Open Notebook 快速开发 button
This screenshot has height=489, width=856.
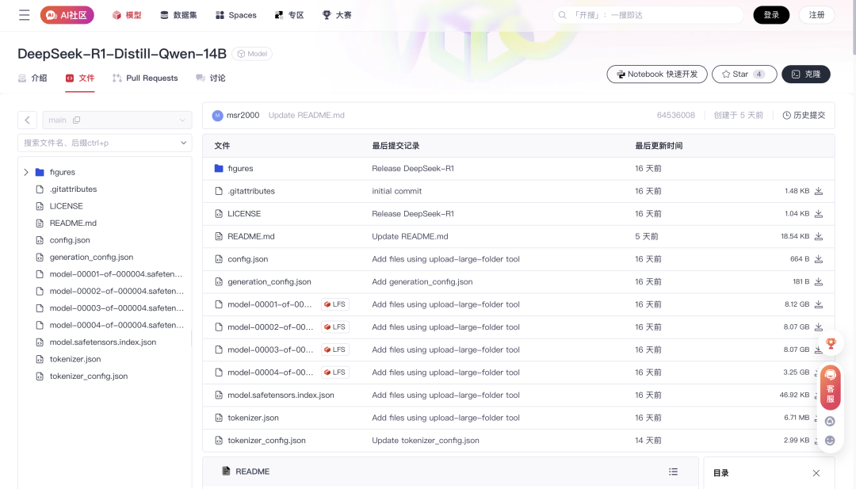(657, 74)
